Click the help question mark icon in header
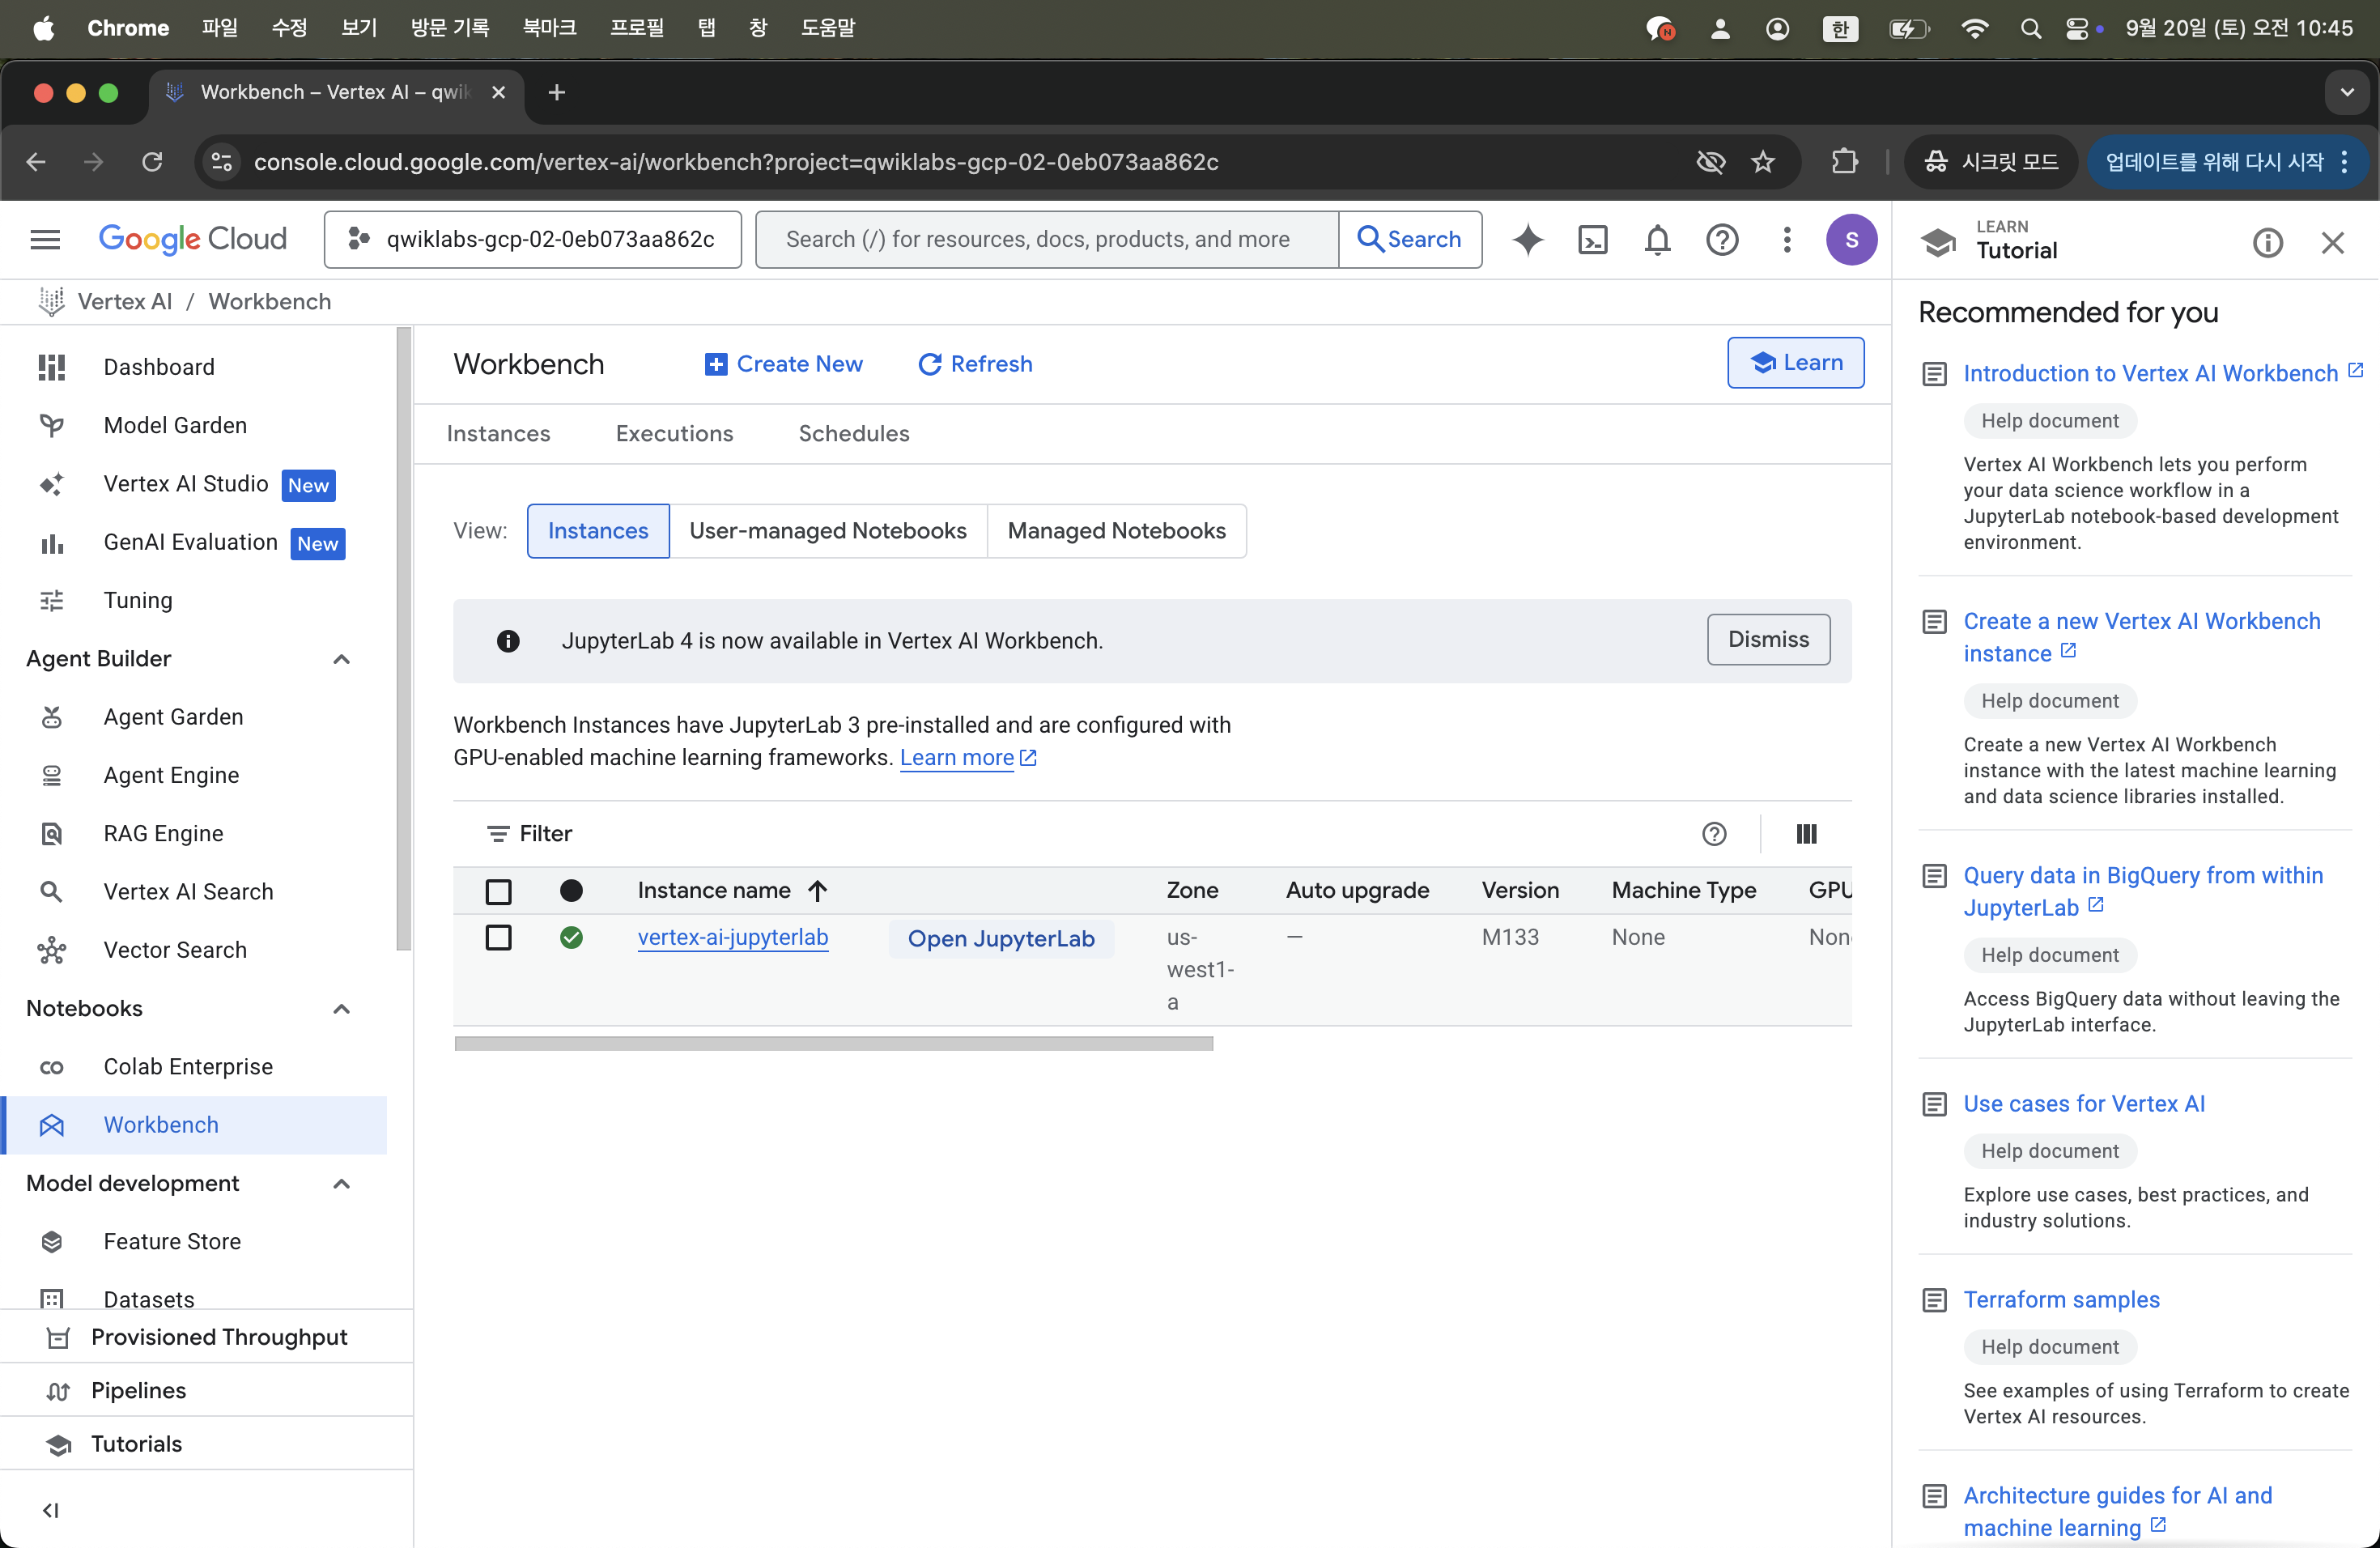This screenshot has height=1548, width=2380. [1722, 240]
